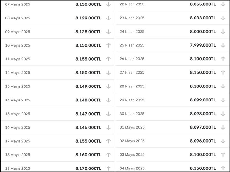Select the 8.033.000TL price value
Screen dimensions: 230x172
(203, 18)
